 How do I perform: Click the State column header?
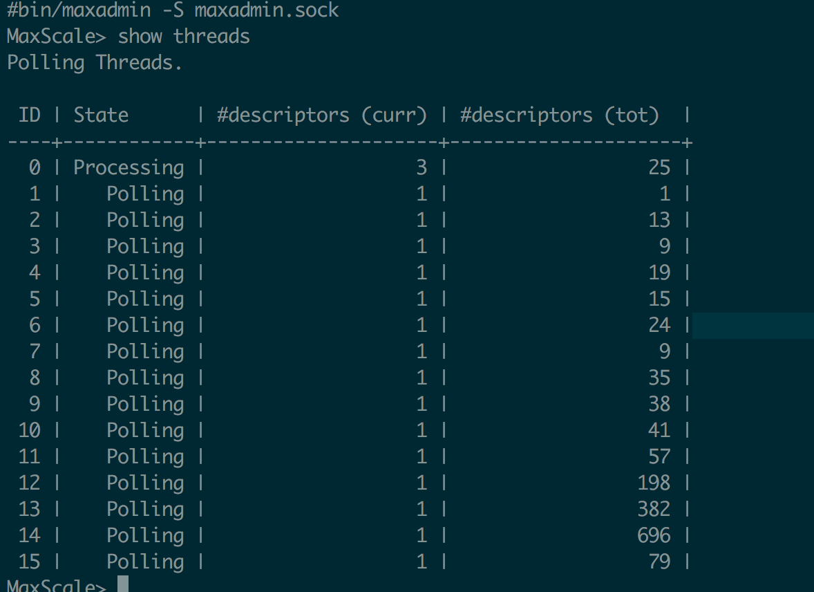point(101,115)
